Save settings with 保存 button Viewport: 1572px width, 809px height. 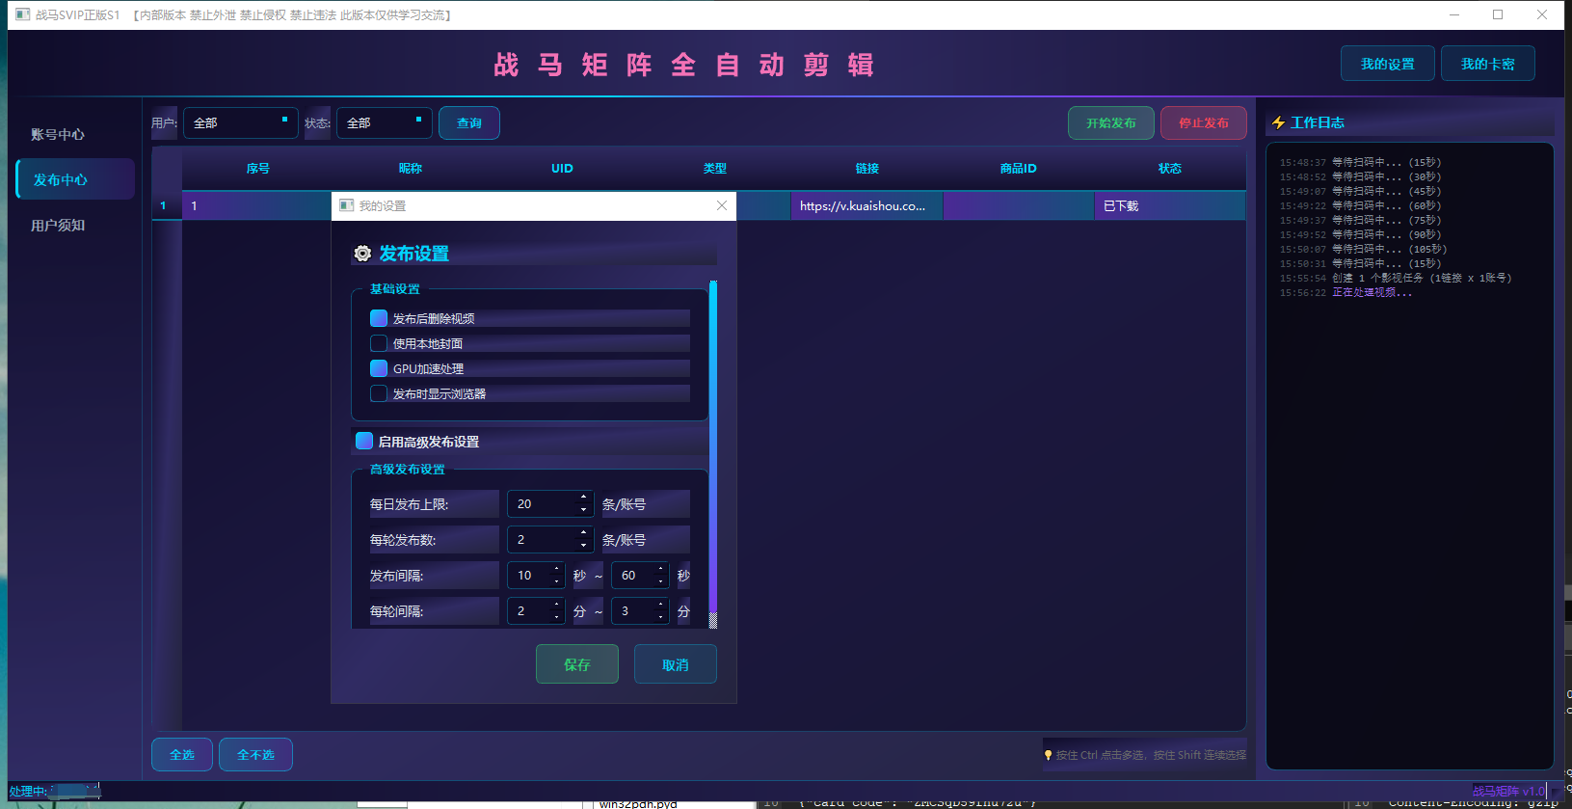(x=576, y=664)
